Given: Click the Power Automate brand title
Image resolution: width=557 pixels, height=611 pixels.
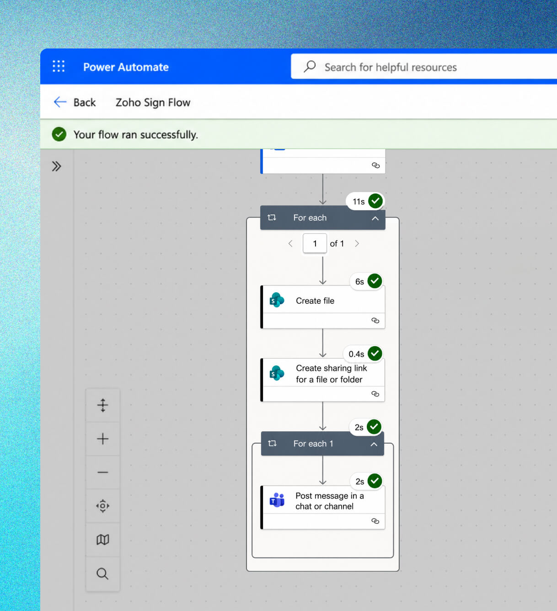Looking at the screenshot, I should [x=126, y=67].
